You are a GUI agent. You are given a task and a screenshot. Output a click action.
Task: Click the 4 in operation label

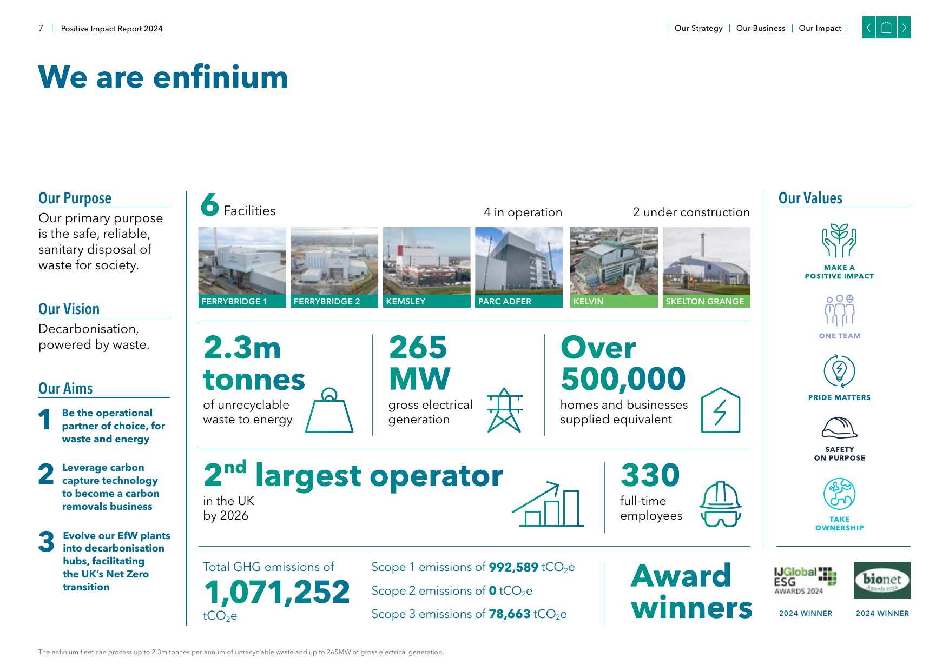[x=523, y=212]
